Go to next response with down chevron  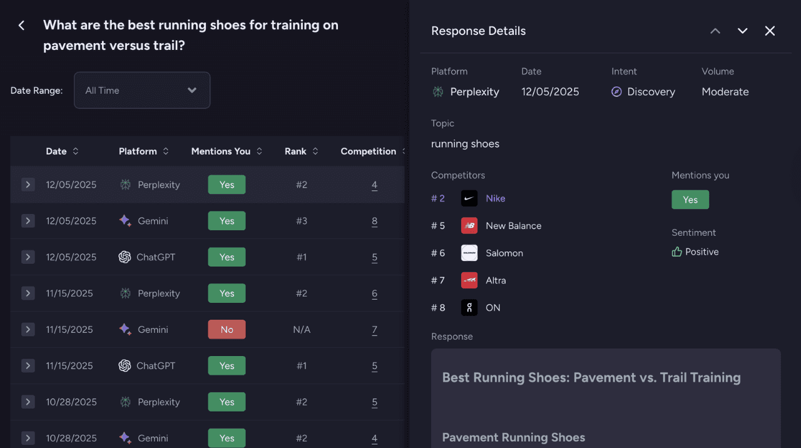[743, 31]
